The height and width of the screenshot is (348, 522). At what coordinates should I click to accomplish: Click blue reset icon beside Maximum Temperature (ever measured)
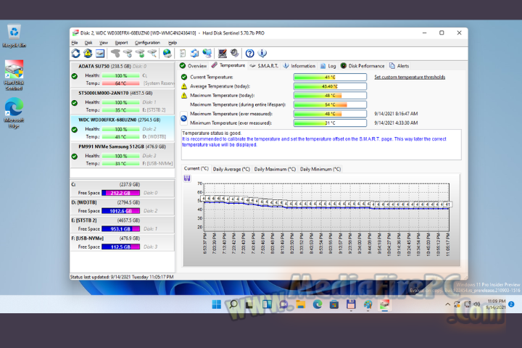tap(183, 118)
